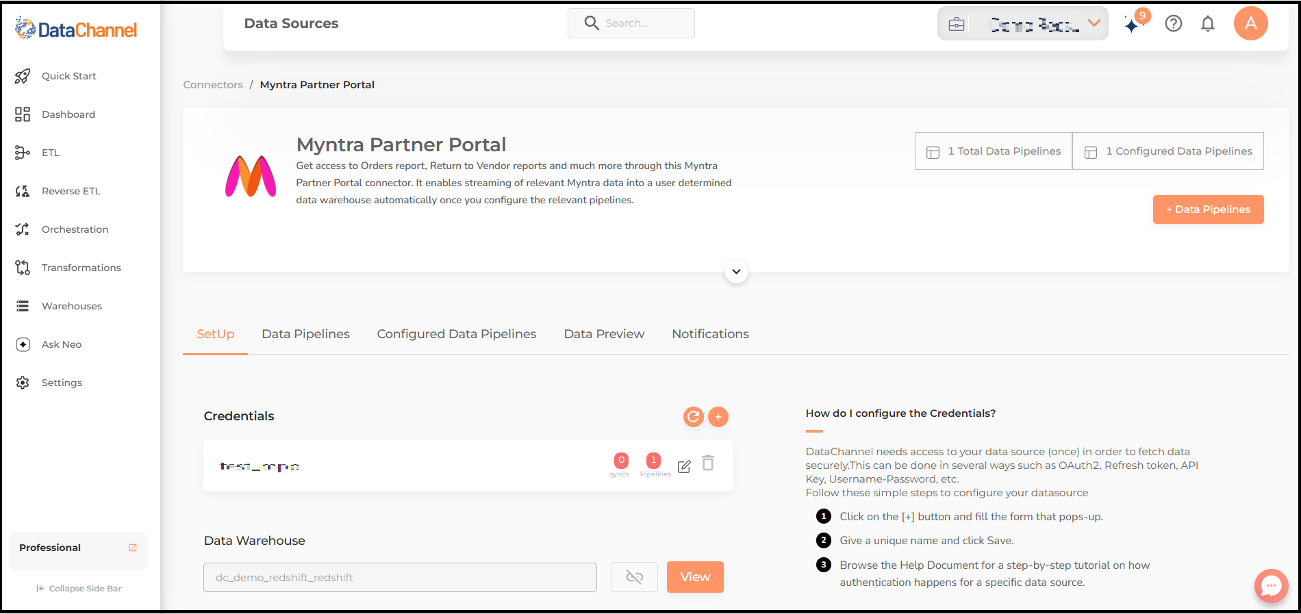Go to Dashboard in the sidebar

coord(68,114)
